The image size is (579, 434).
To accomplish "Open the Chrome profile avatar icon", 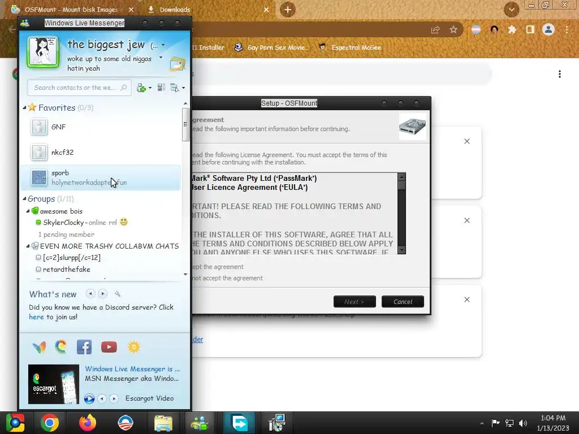I will (548, 29).
